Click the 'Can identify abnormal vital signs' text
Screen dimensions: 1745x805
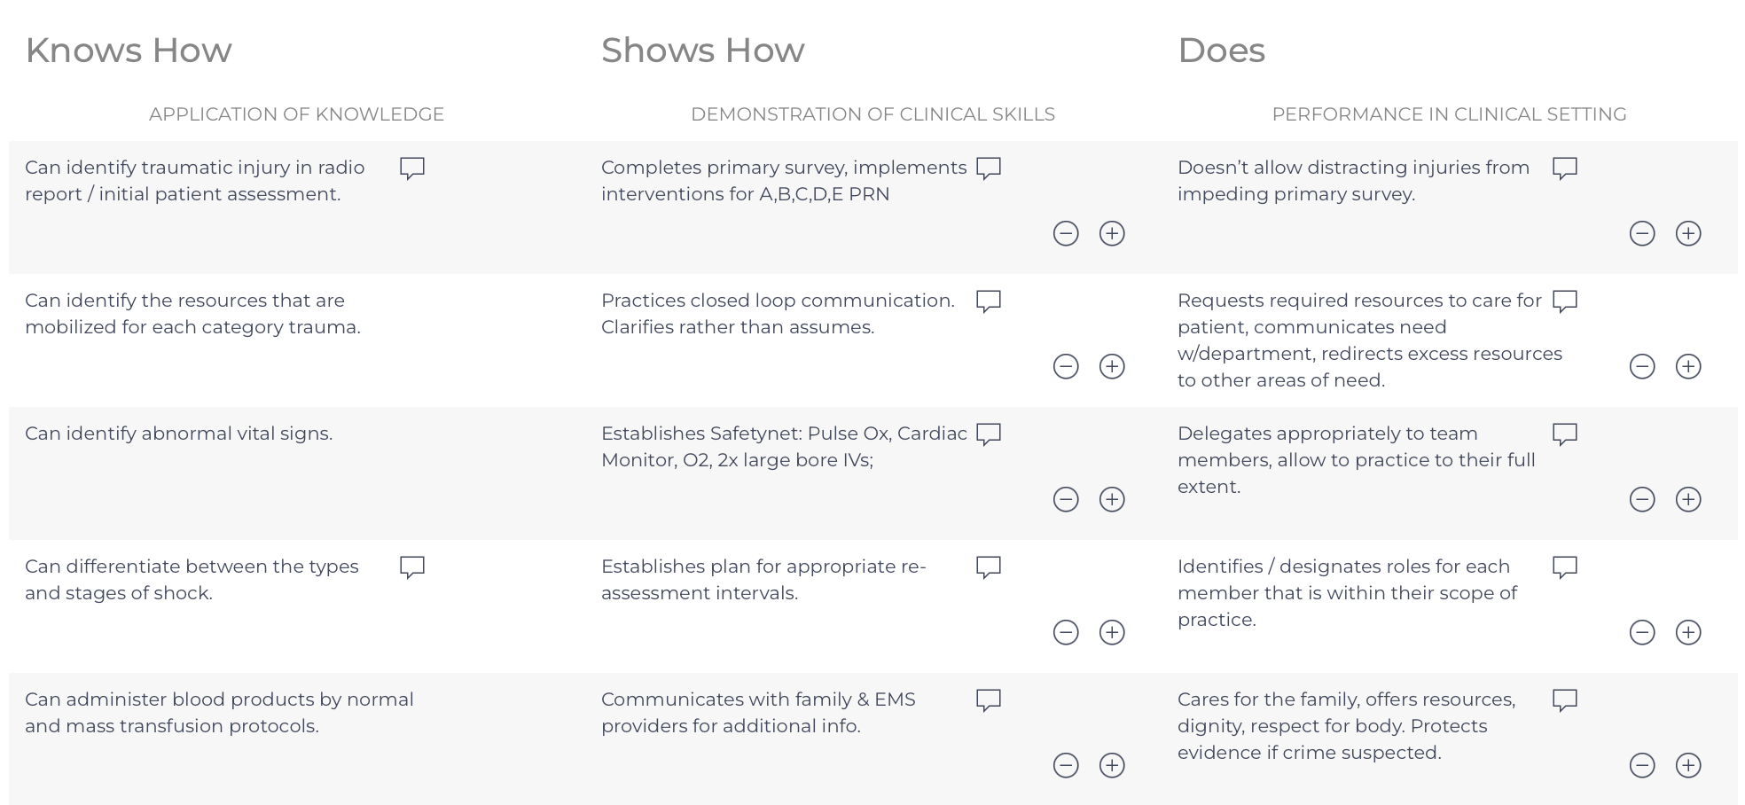[x=179, y=434]
